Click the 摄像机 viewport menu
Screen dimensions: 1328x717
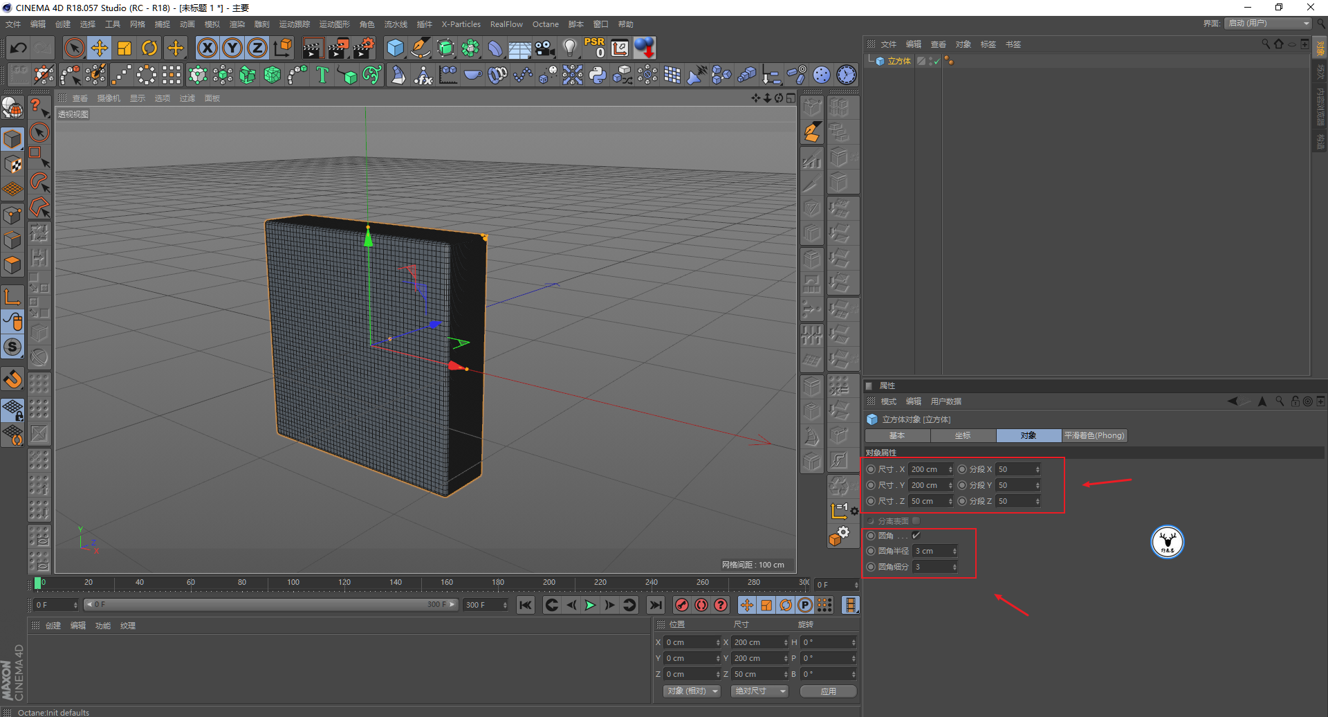click(x=109, y=98)
